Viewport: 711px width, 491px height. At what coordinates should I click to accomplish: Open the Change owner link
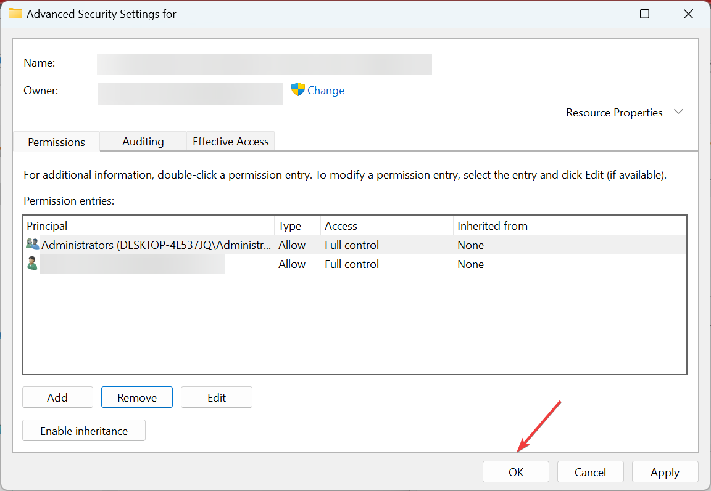pyautogui.click(x=326, y=91)
